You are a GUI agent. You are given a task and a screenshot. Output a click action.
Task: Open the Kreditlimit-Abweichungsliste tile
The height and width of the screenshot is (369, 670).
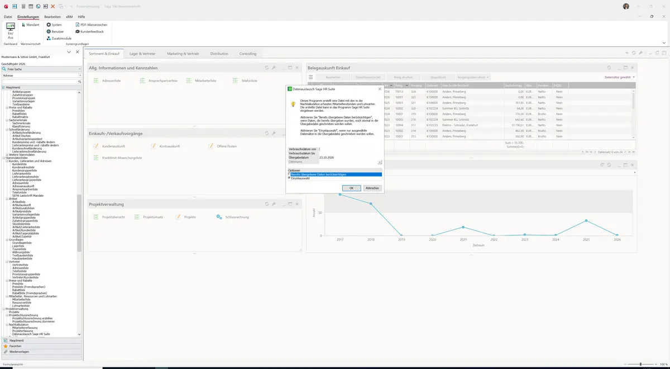[118, 158]
